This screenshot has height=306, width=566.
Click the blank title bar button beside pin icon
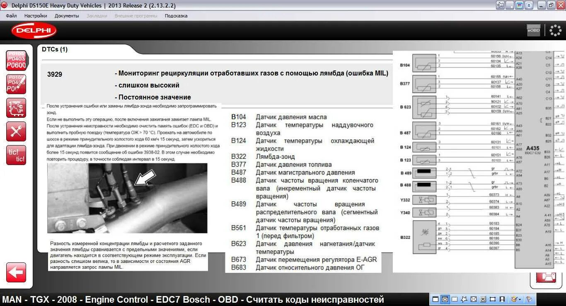(510, 5)
